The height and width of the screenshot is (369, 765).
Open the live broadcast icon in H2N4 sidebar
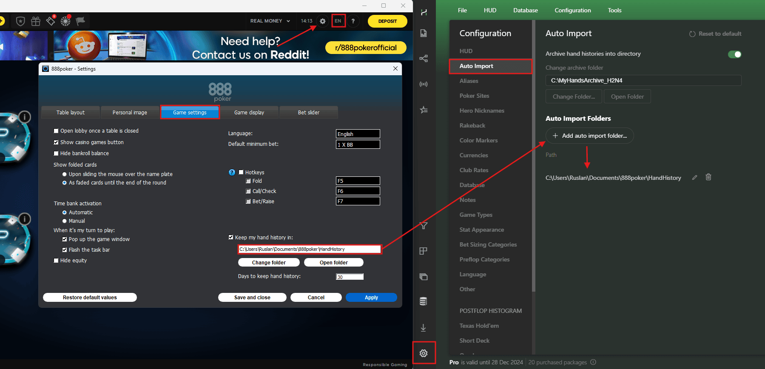424,84
